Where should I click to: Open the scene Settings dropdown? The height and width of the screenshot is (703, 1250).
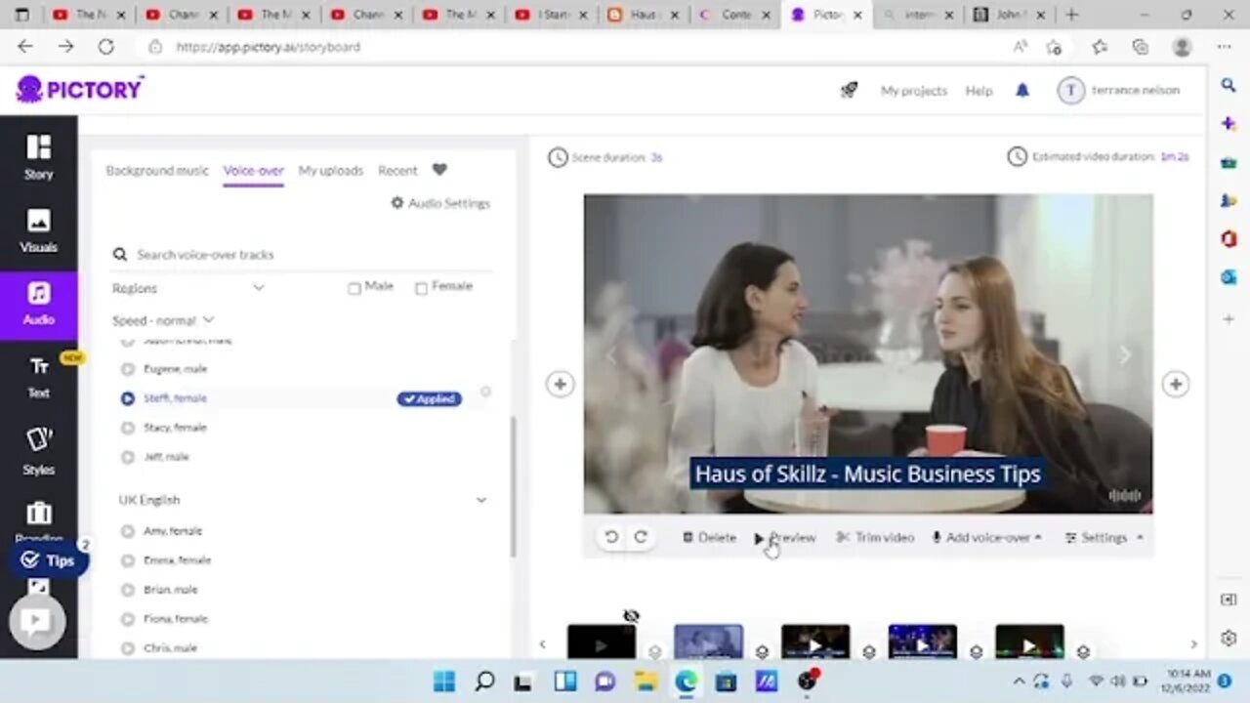[x=1104, y=537]
